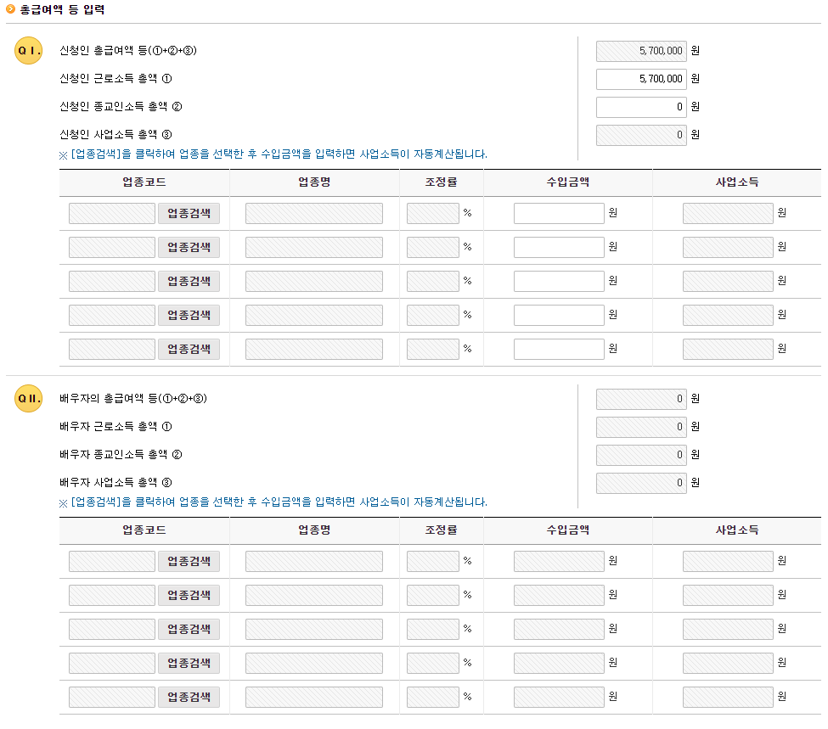Screen dimensions: 828x729
Task: Click the blue 업종검색 help note under Q I
Action: [273, 154]
